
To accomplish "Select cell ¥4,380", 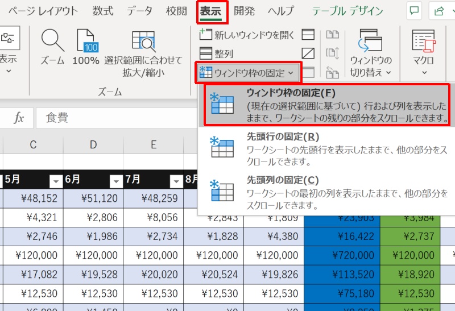I will coord(274,237).
